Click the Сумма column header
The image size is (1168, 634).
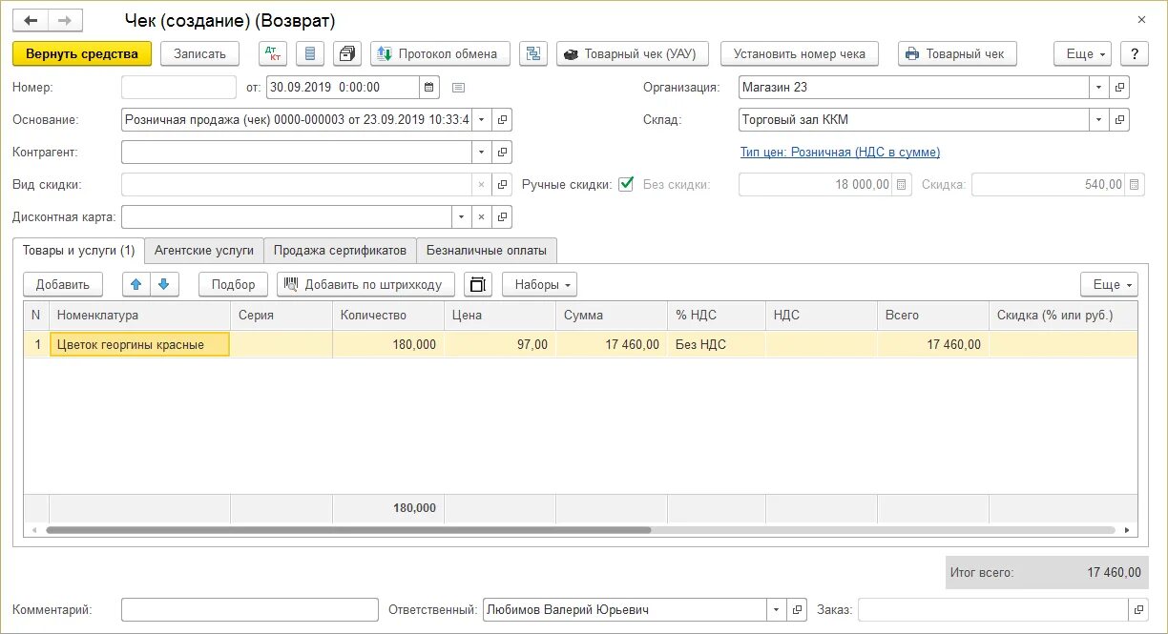[x=612, y=316]
